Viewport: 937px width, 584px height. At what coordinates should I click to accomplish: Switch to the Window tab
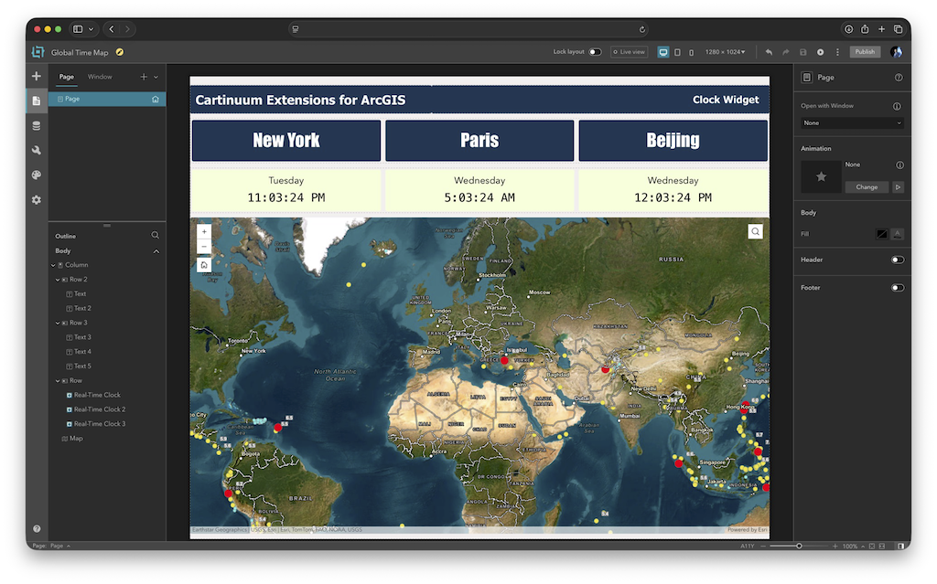pyautogui.click(x=99, y=77)
